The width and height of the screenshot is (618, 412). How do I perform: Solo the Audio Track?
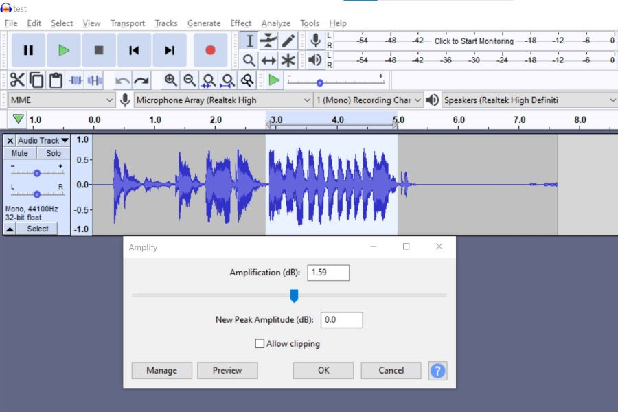53,153
